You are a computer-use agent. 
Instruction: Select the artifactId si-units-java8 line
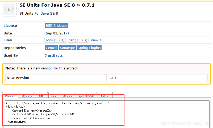pos(43,114)
